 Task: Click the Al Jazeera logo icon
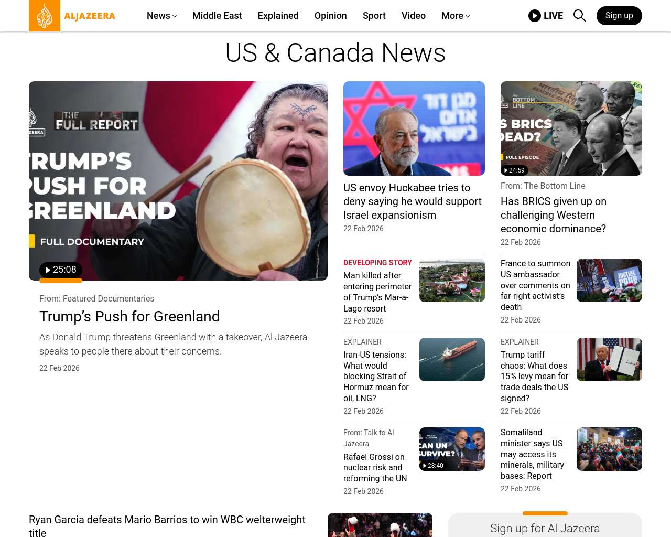click(x=45, y=16)
